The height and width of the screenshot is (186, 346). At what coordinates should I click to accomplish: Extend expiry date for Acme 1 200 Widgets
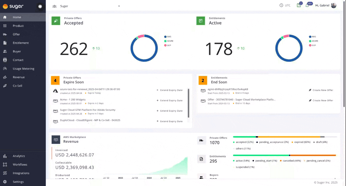tap(169, 100)
